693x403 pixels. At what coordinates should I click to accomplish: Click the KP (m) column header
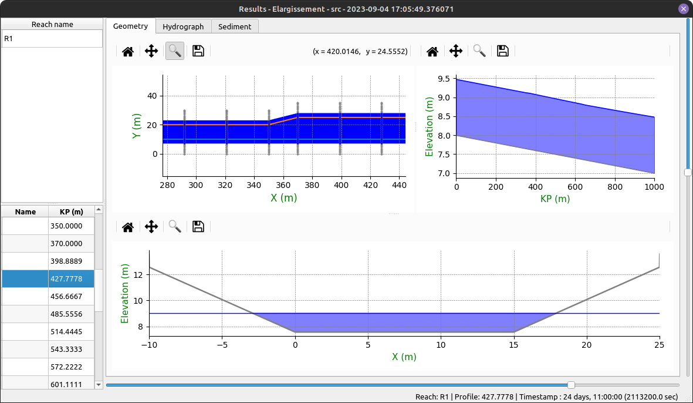point(71,211)
